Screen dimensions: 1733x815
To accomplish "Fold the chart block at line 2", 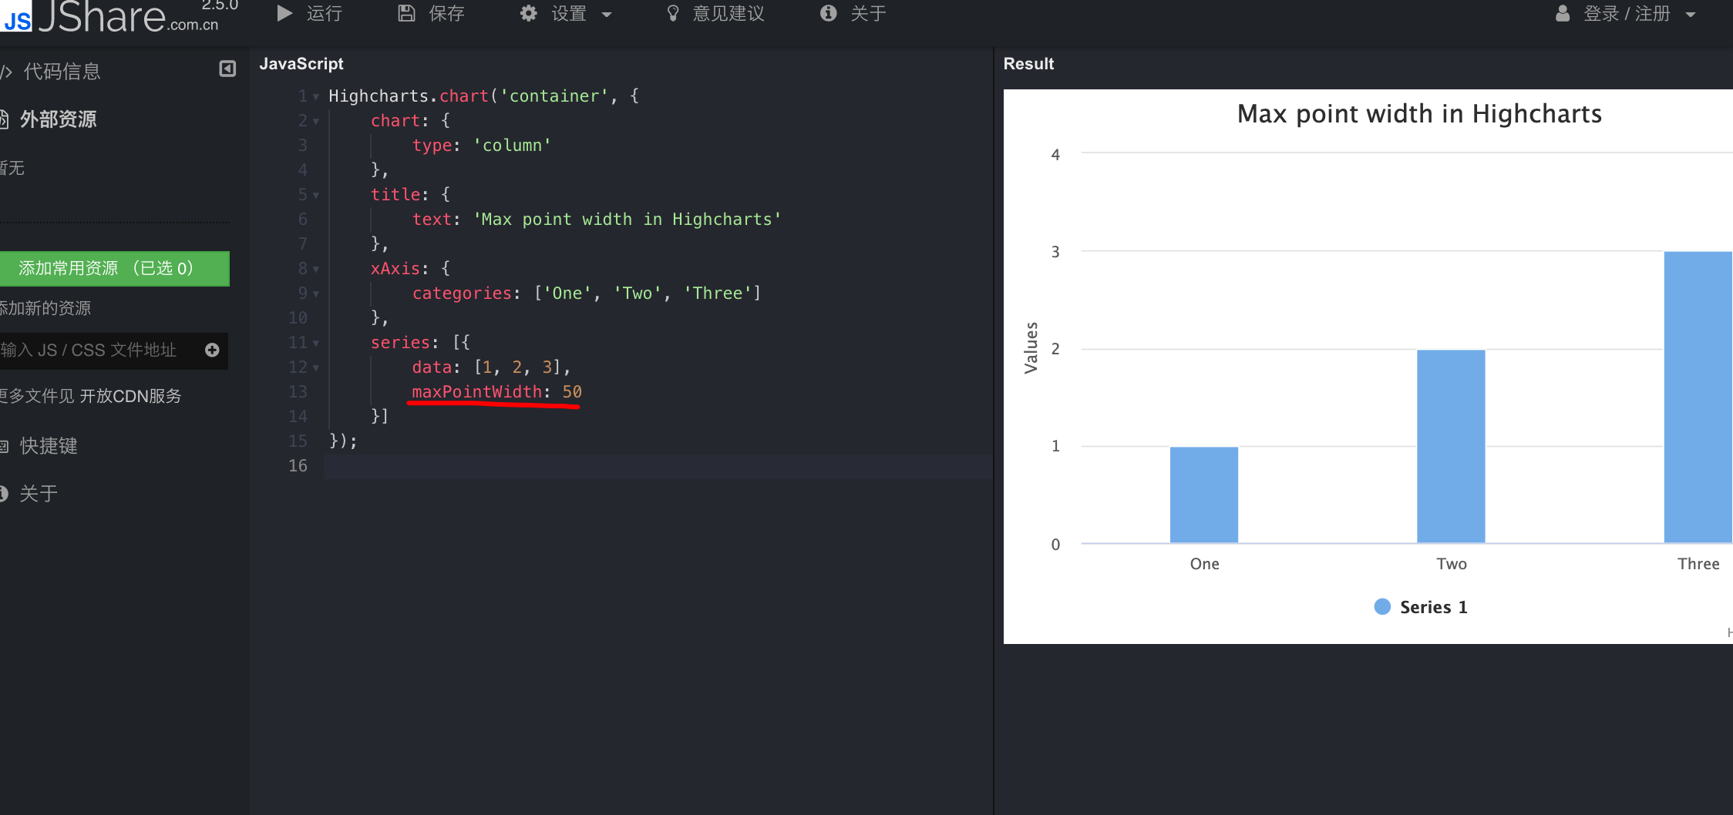I will [x=316, y=122].
